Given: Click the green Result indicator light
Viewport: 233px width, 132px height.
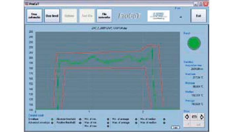Looking at the screenshot, I should [194, 43].
